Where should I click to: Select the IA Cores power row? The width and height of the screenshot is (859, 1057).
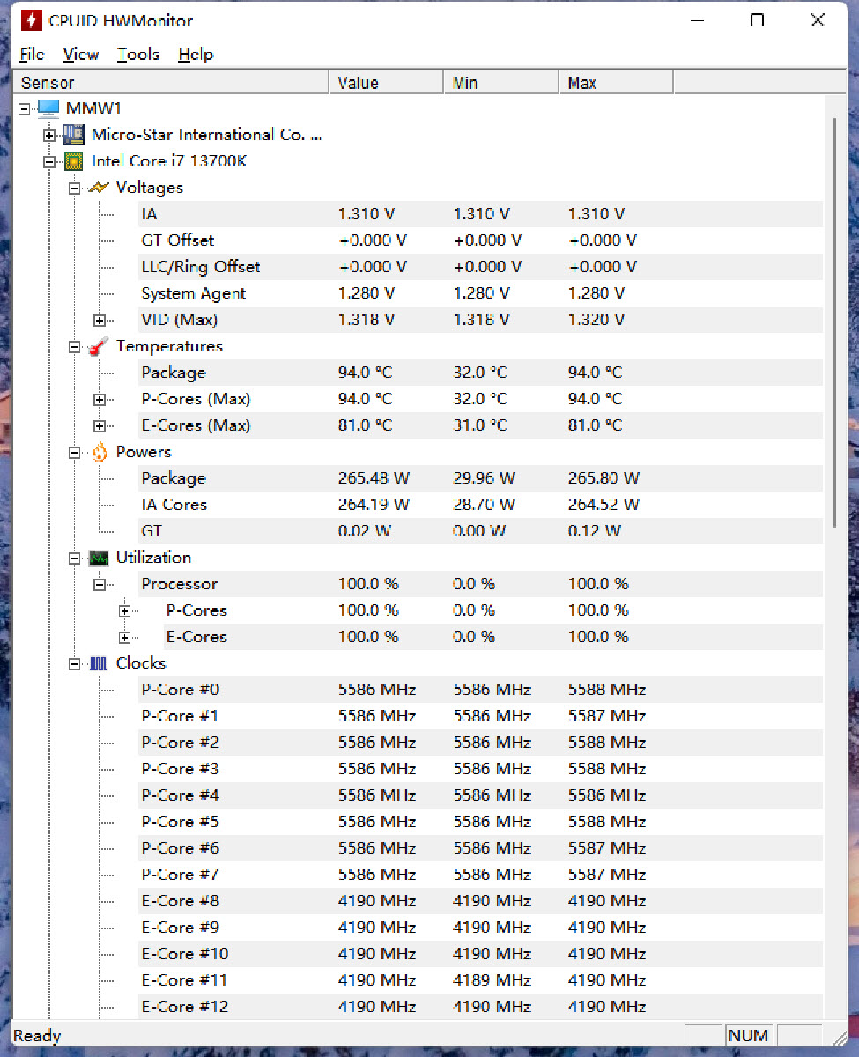coord(480,505)
